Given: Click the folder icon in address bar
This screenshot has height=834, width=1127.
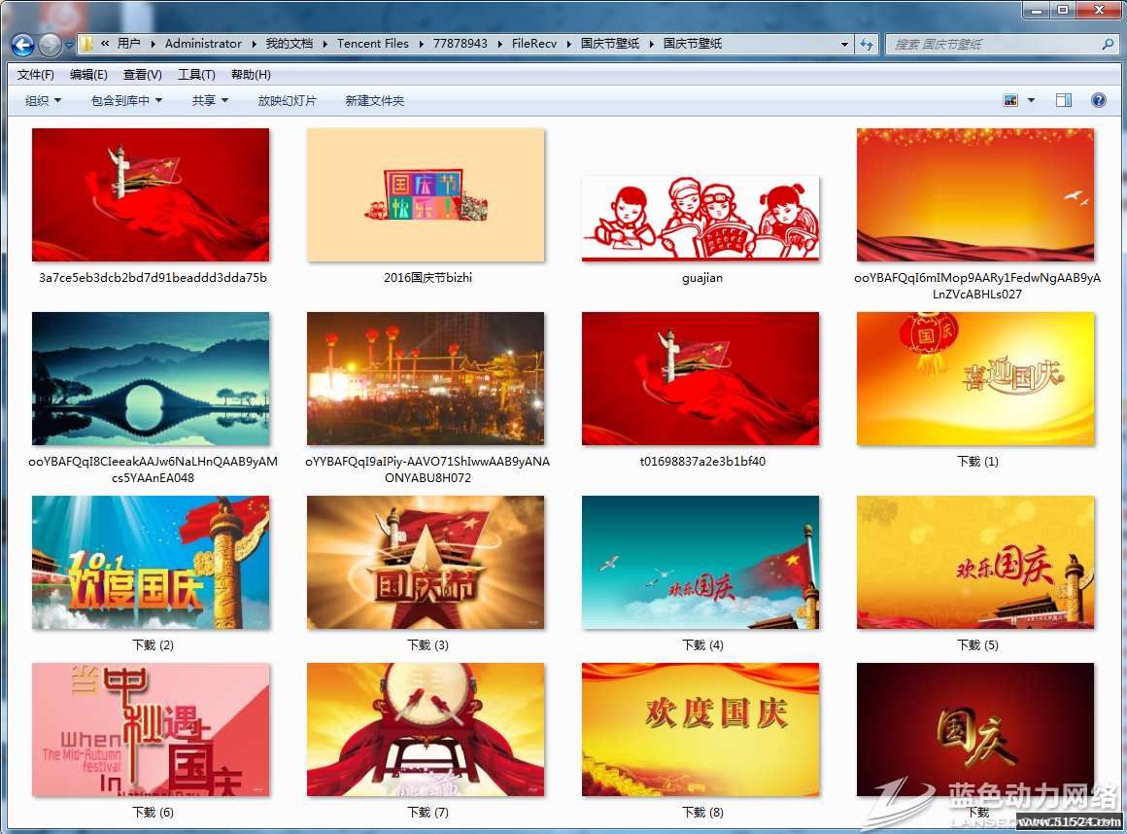Looking at the screenshot, I should click(x=86, y=44).
